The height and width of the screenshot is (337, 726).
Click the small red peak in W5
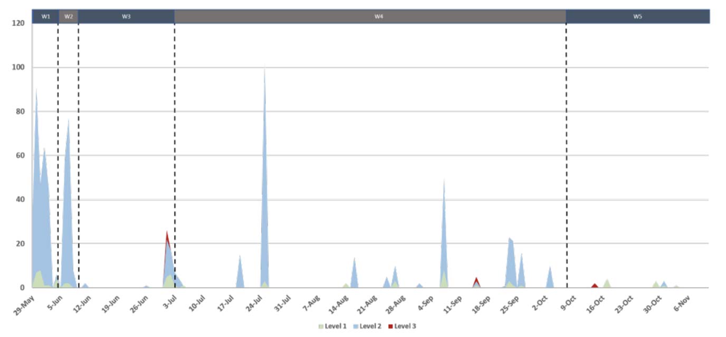pyautogui.click(x=595, y=285)
